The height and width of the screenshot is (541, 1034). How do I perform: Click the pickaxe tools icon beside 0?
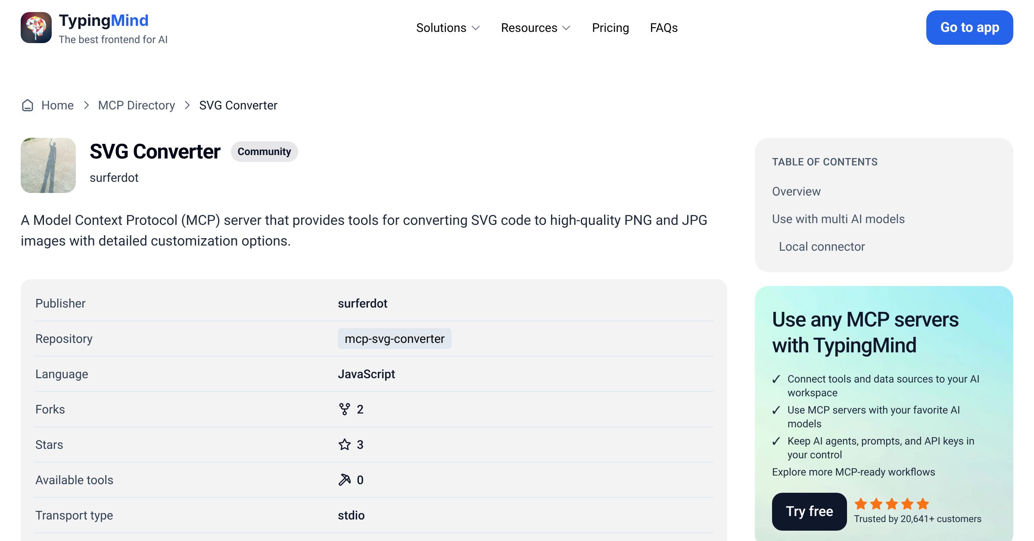click(345, 480)
